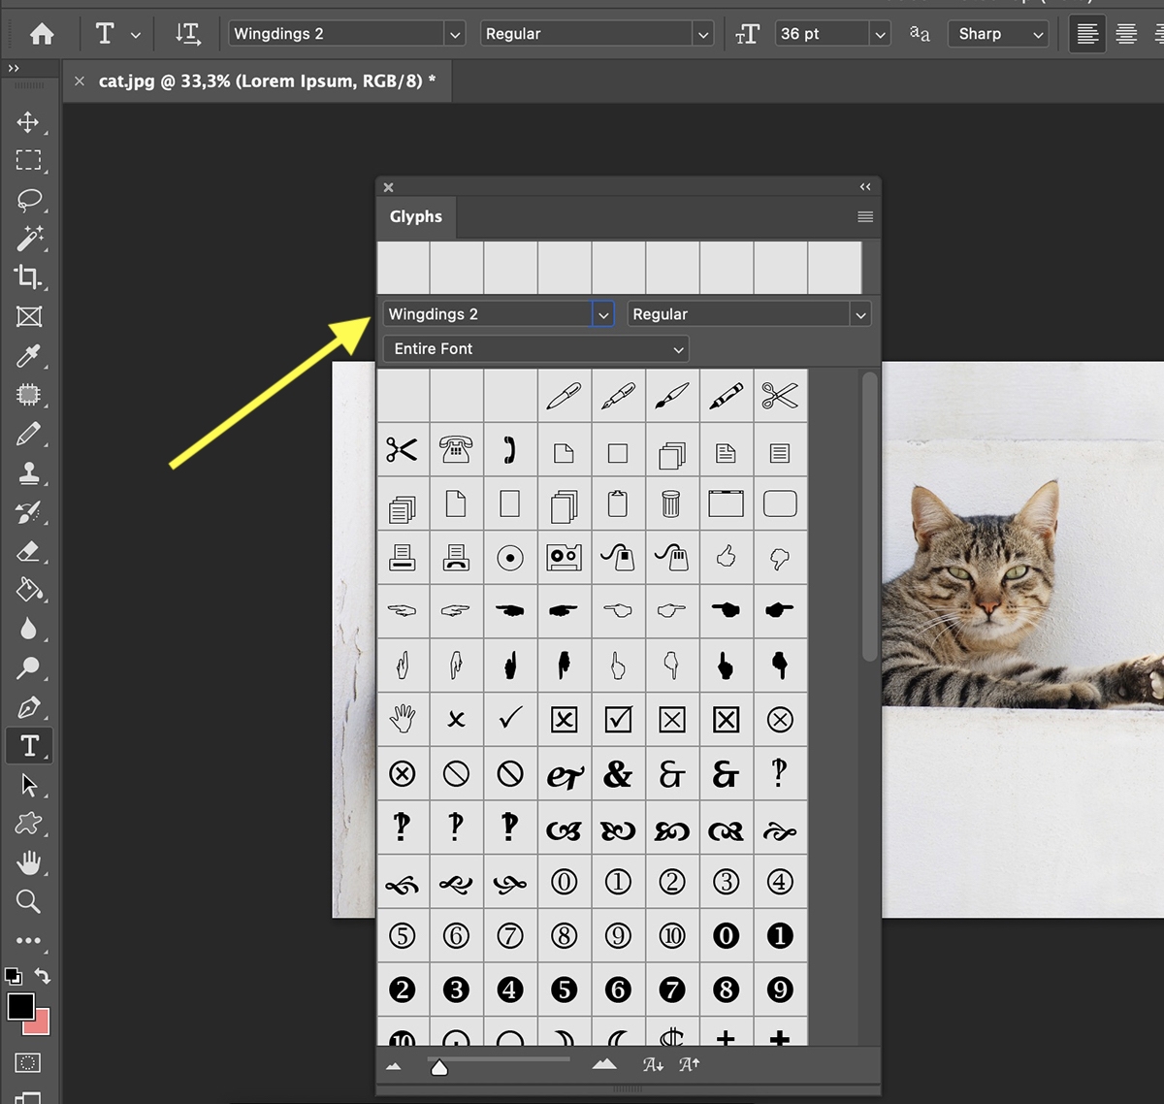Pick the bold ampersand glyph
Image resolution: width=1164 pixels, height=1104 pixels.
point(618,774)
